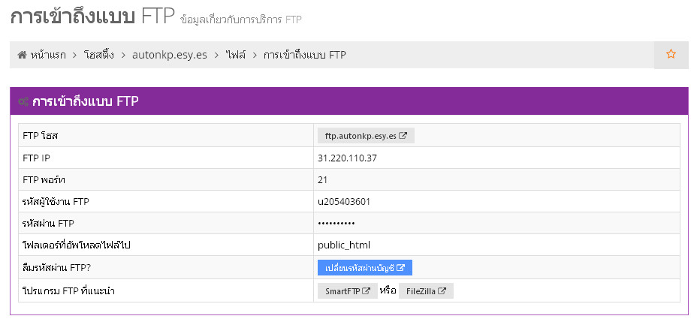Click the การเข้าถึงแบบ FTP breadcrumb item

coord(304,55)
